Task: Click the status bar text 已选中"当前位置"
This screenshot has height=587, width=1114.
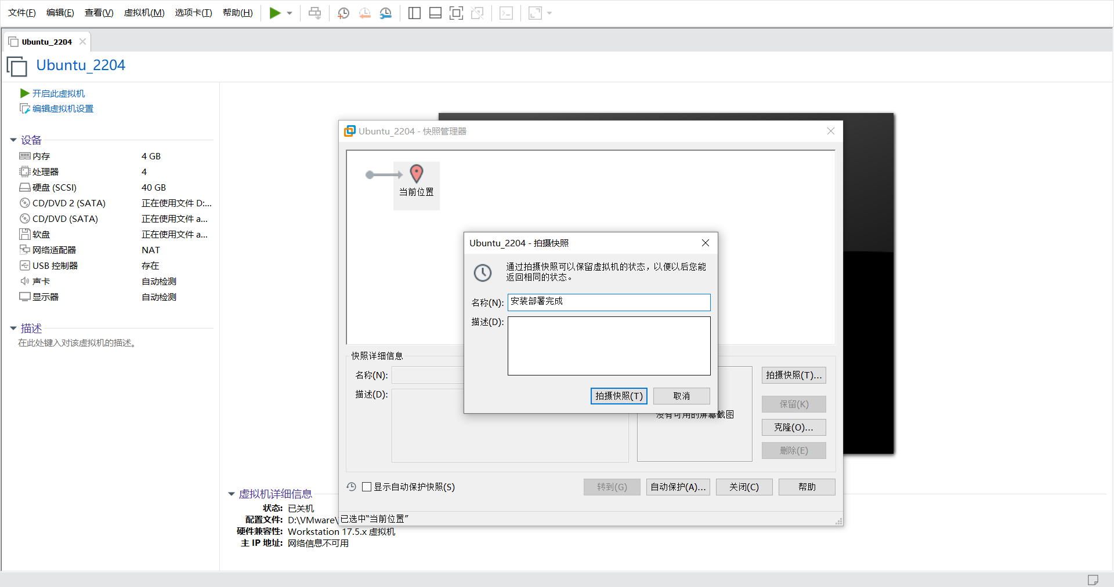Action: click(374, 519)
